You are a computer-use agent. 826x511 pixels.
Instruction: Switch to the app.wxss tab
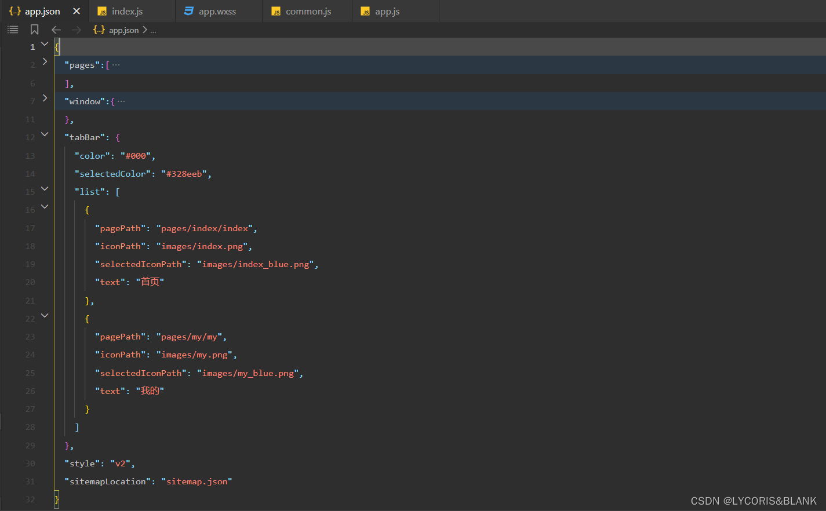point(218,11)
